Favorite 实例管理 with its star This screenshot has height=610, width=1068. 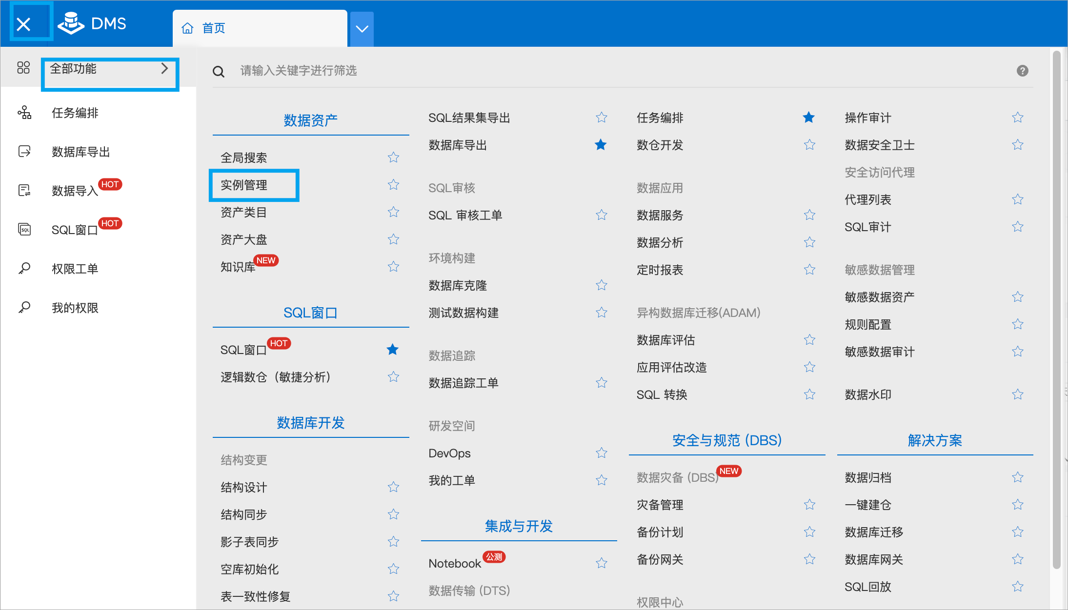pos(393,185)
